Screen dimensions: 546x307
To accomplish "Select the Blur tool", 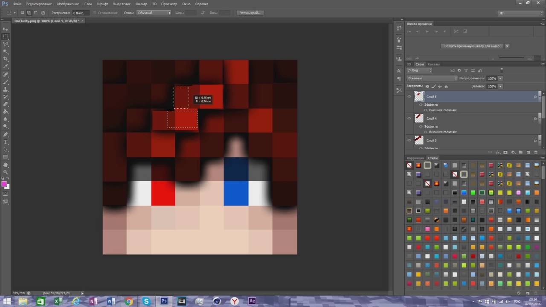I will click(6, 119).
